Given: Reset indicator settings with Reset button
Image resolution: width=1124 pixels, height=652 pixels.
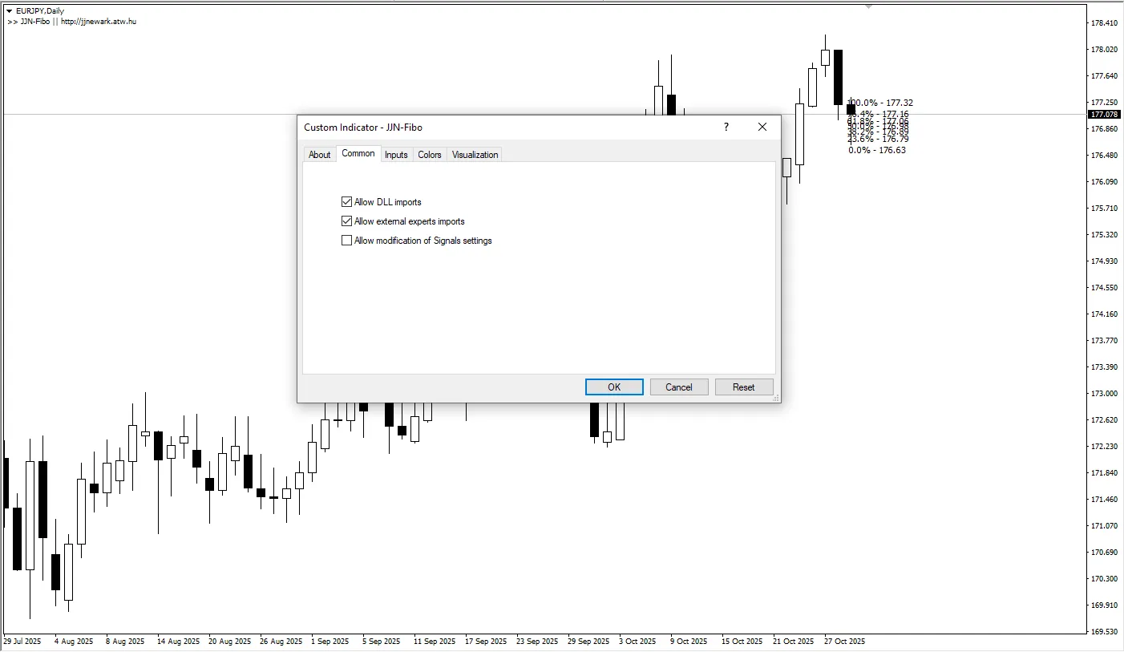Looking at the screenshot, I should [744, 387].
